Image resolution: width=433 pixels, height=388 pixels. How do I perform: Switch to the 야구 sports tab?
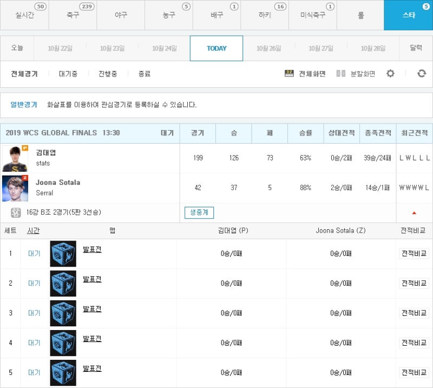tap(121, 15)
